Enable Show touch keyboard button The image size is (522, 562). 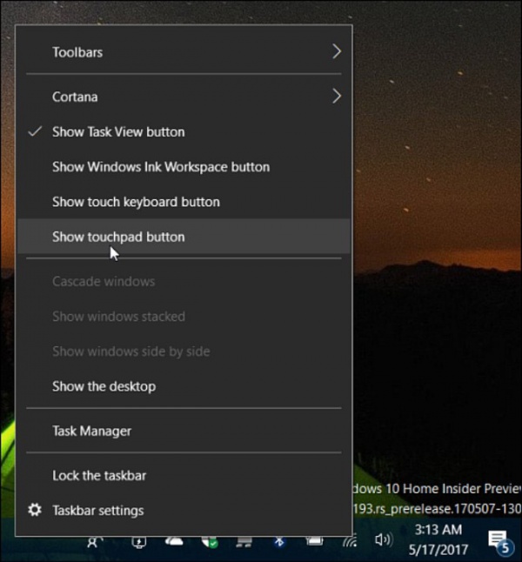click(184, 202)
